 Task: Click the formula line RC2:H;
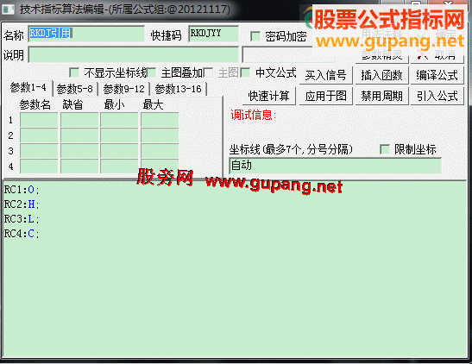22,204
